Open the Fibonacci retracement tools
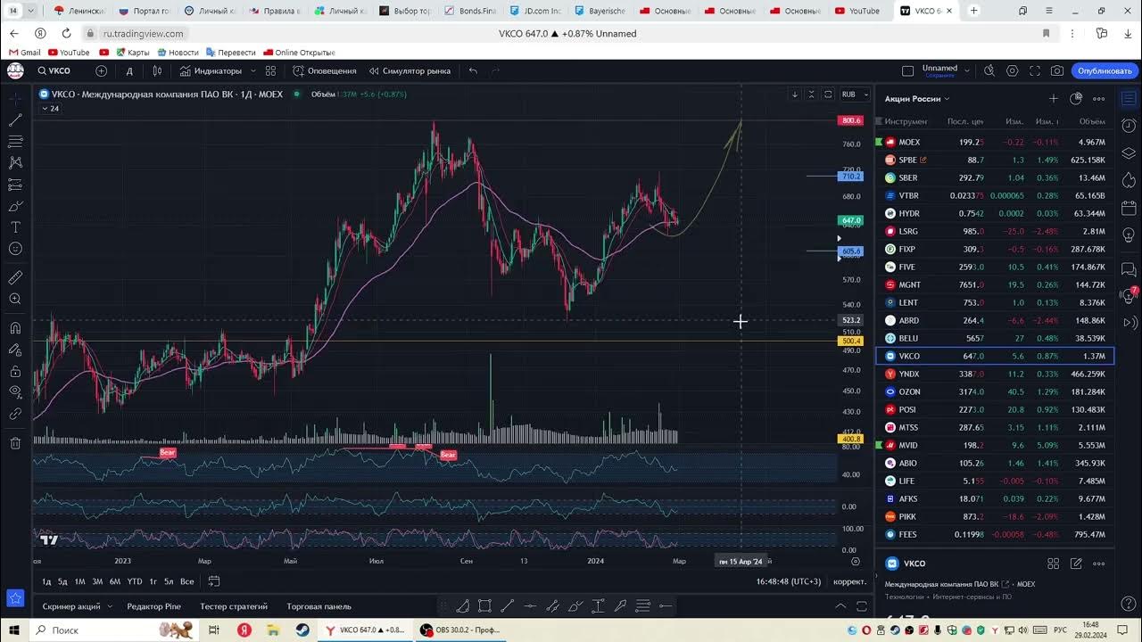This screenshot has height=642, width=1142. point(15,141)
